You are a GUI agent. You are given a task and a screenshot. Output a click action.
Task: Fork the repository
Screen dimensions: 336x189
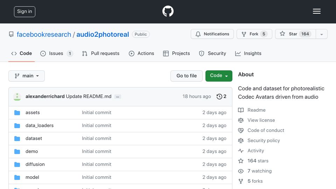254,34
